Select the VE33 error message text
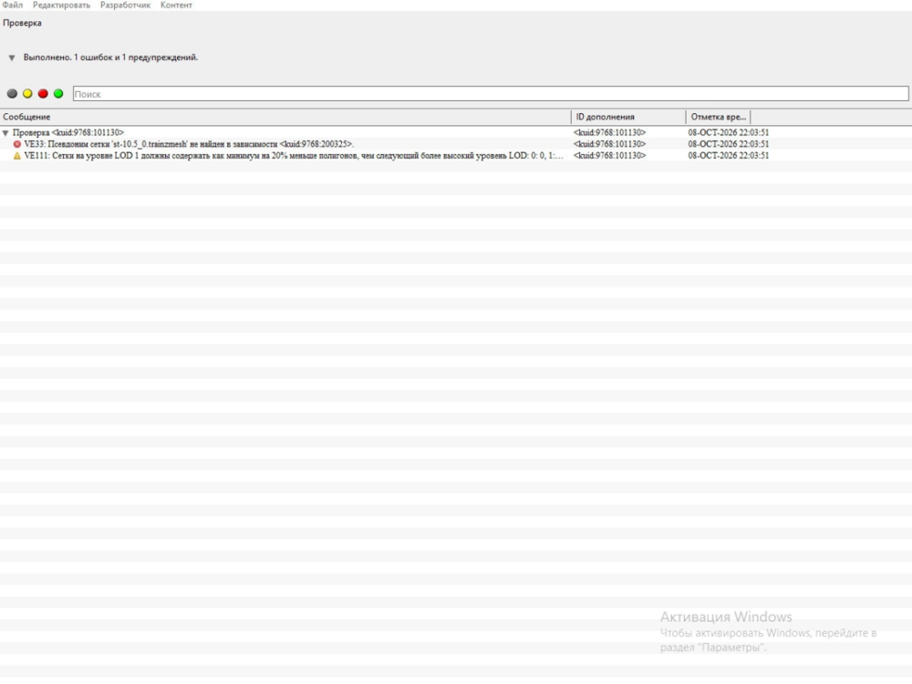Viewport: 912px width, 684px height. point(189,144)
